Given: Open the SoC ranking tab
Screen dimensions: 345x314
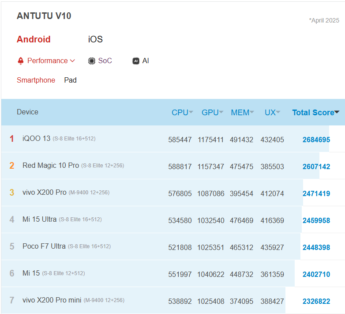Looking at the screenshot, I should pyautogui.click(x=105, y=61).
